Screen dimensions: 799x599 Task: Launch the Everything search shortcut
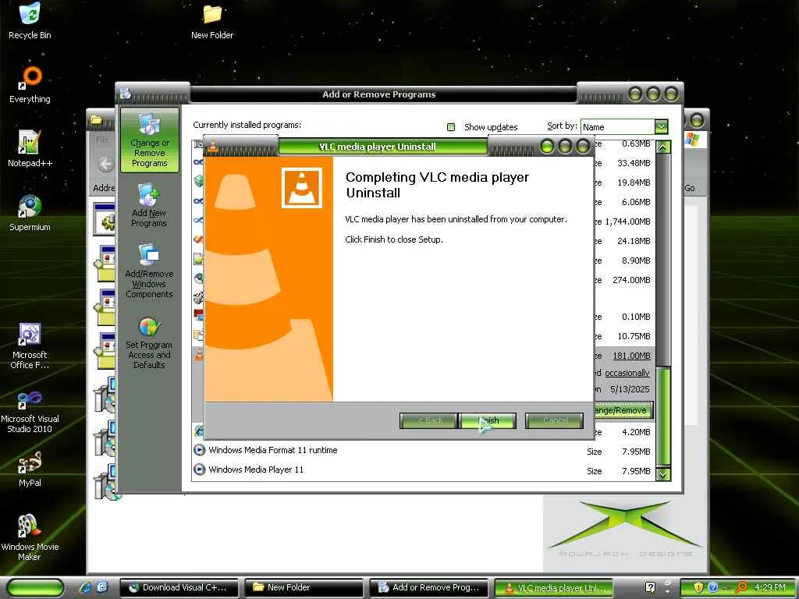[30, 84]
